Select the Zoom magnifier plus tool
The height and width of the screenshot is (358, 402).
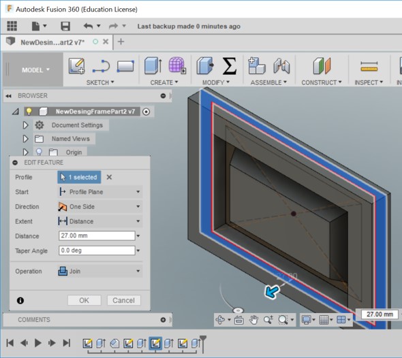(268, 320)
